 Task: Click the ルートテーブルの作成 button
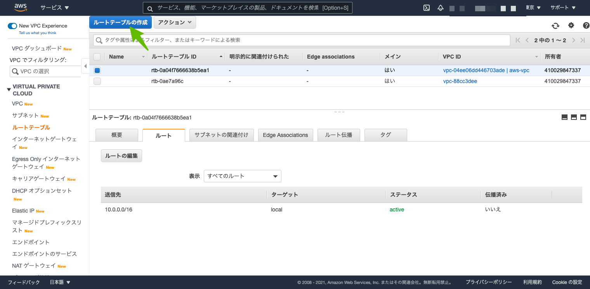121,22
